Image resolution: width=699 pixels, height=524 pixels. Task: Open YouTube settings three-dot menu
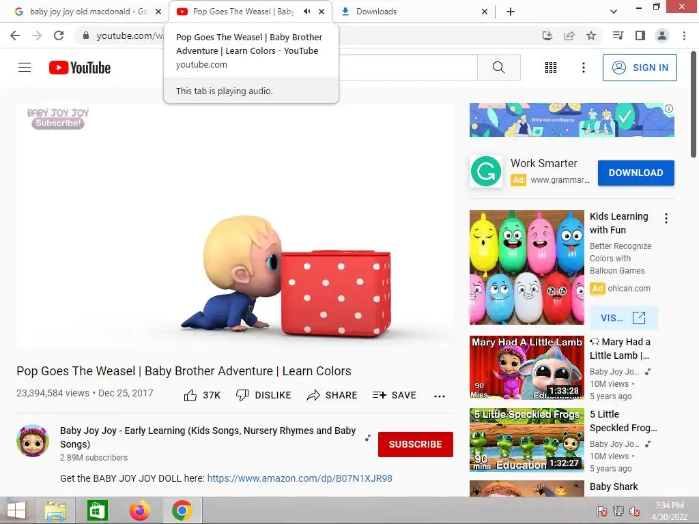pyautogui.click(x=583, y=68)
